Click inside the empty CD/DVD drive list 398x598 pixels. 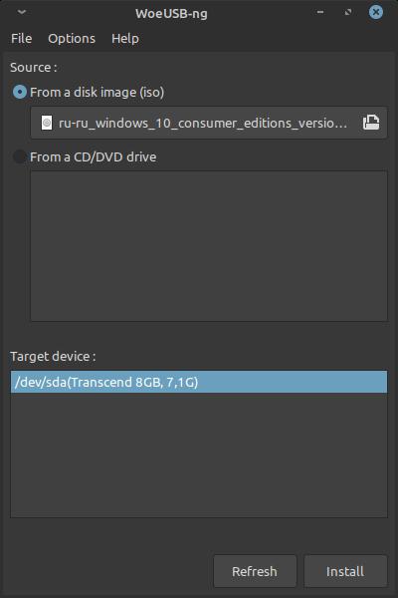[x=209, y=246]
